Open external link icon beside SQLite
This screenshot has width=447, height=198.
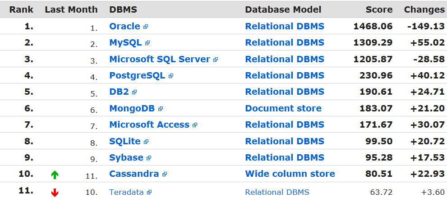(146, 142)
